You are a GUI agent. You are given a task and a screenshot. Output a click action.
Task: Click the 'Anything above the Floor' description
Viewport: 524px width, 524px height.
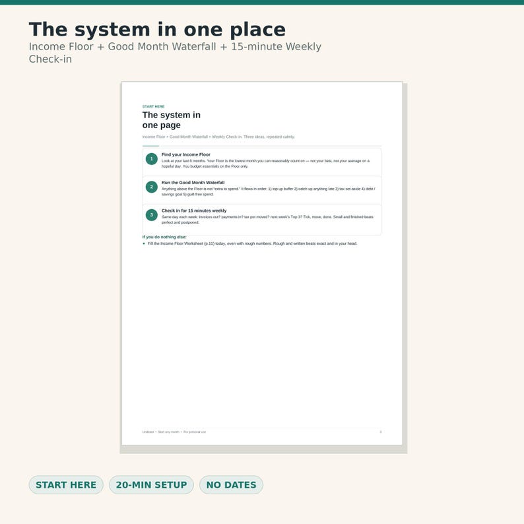269,191
